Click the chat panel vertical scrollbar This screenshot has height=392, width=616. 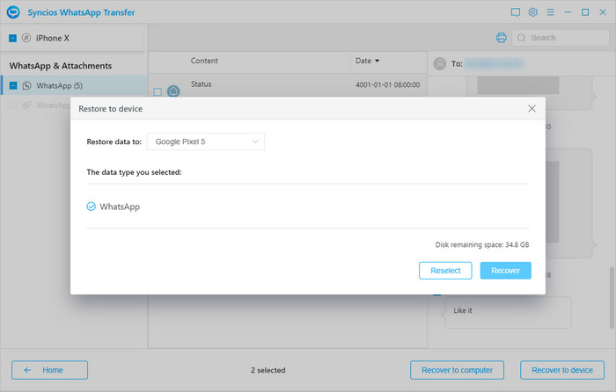[612, 297]
